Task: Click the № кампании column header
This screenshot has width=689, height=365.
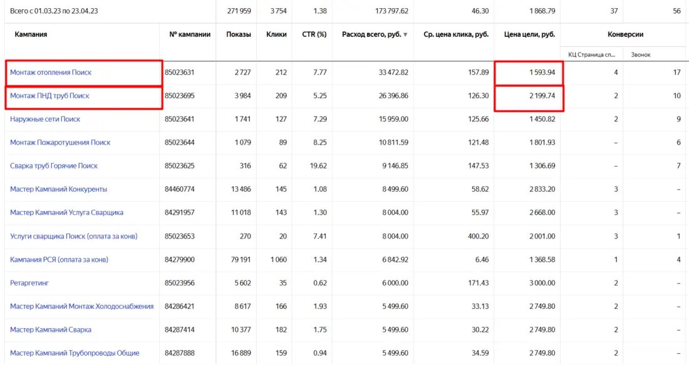Action: click(190, 34)
